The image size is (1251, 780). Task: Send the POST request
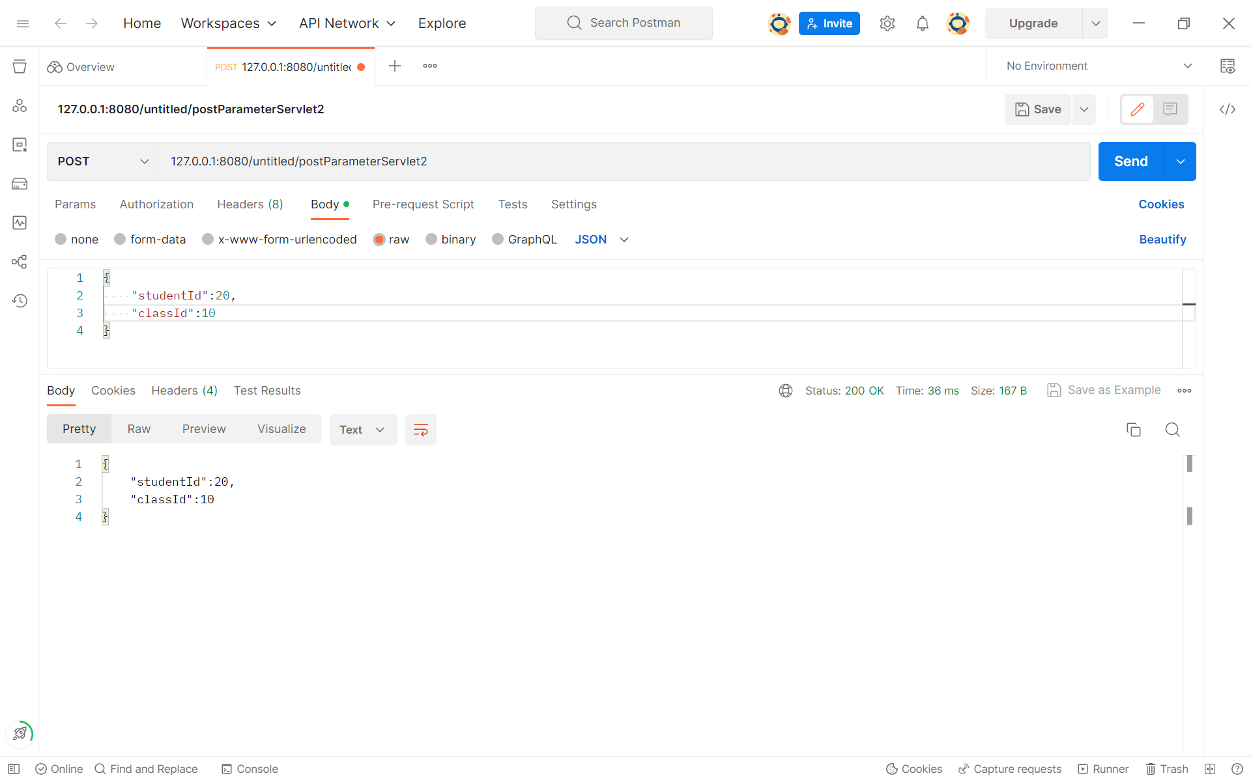(1131, 161)
